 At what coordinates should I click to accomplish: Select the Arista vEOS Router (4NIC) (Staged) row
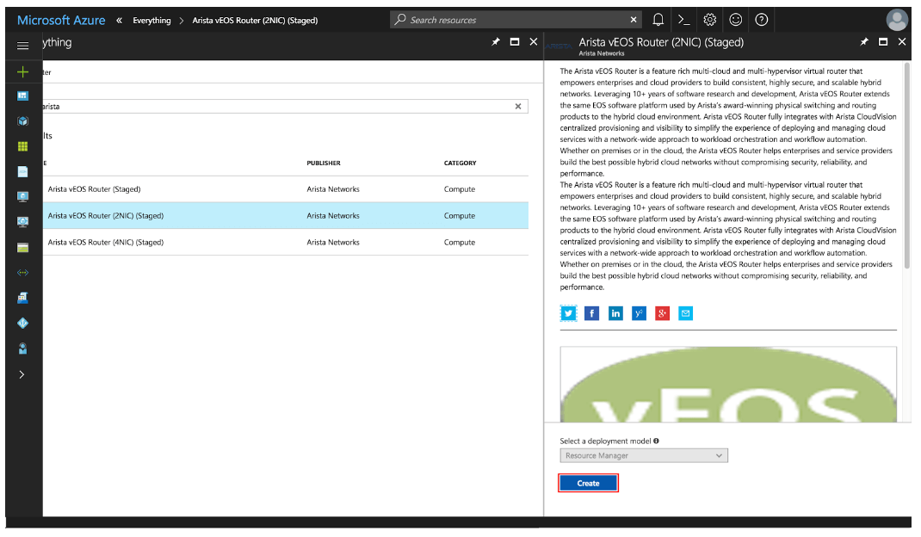[x=286, y=242]
